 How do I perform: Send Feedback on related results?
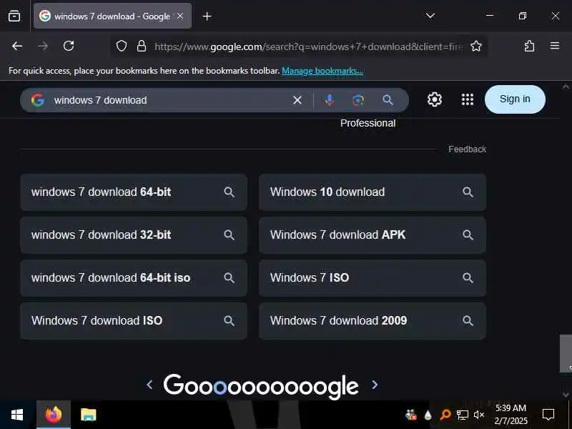click(x=468, y=149)
